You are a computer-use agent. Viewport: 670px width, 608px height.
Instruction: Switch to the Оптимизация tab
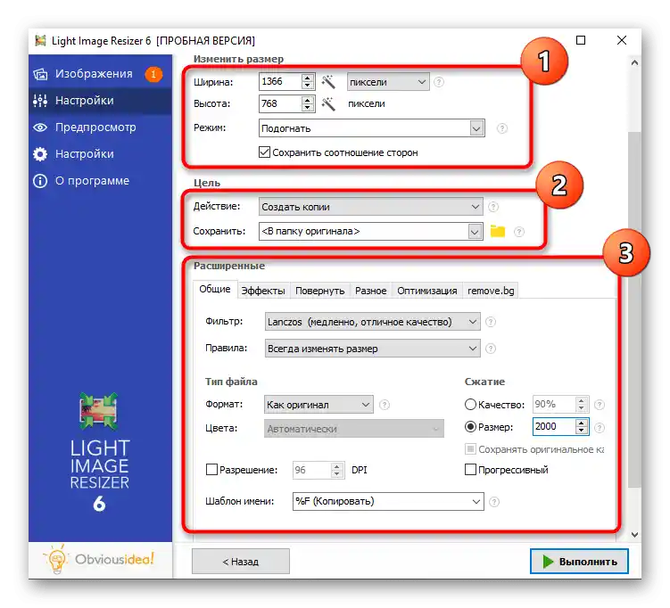[426, 291]
